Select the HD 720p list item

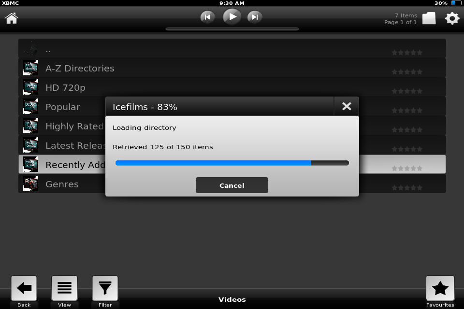[232, 87]
